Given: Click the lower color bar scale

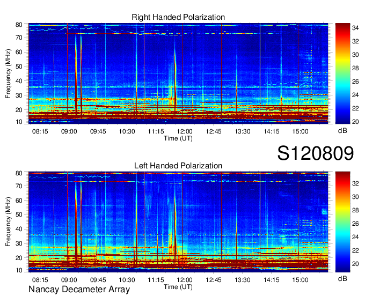Looking at the screenshot, I should click(342, 222).
